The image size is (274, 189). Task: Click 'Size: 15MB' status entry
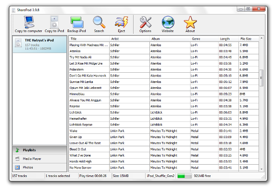(121, 176)
